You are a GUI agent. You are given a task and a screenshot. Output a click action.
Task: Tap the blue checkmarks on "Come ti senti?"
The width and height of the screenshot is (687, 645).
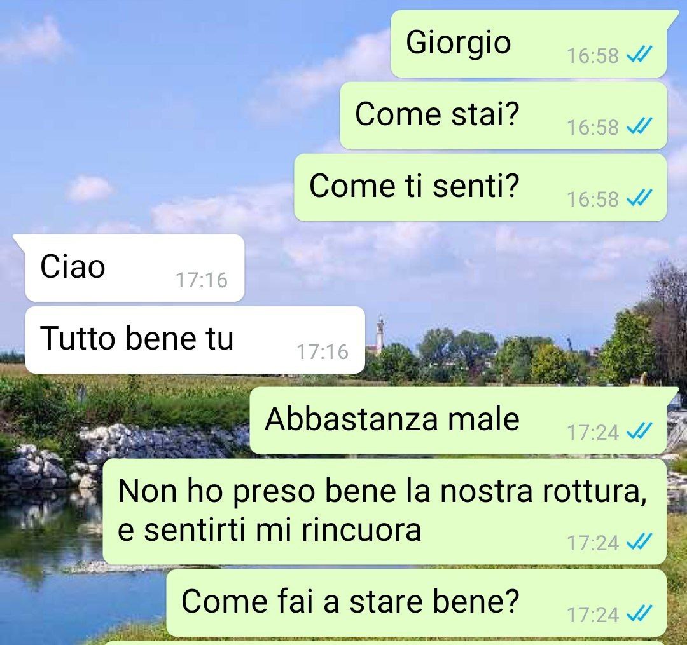click(x=639, y=198)
